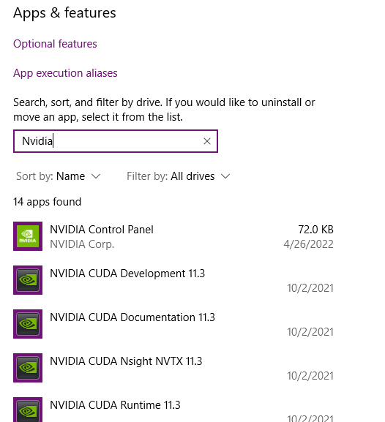385x422 pixels.
Task: Click the NVIDIA Corp. publisher text
Action: 82,244
